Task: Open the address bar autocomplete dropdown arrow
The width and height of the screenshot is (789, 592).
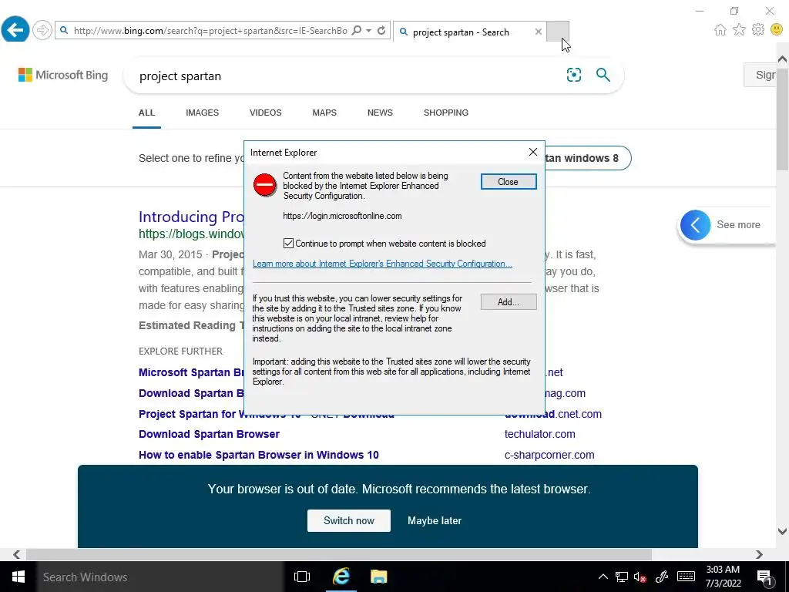Action: (x=369, y=31)
